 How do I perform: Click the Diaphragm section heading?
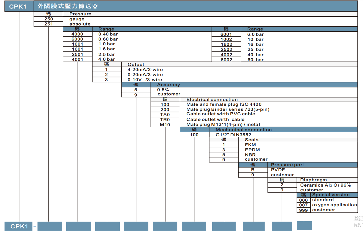[x=314, y=180]
